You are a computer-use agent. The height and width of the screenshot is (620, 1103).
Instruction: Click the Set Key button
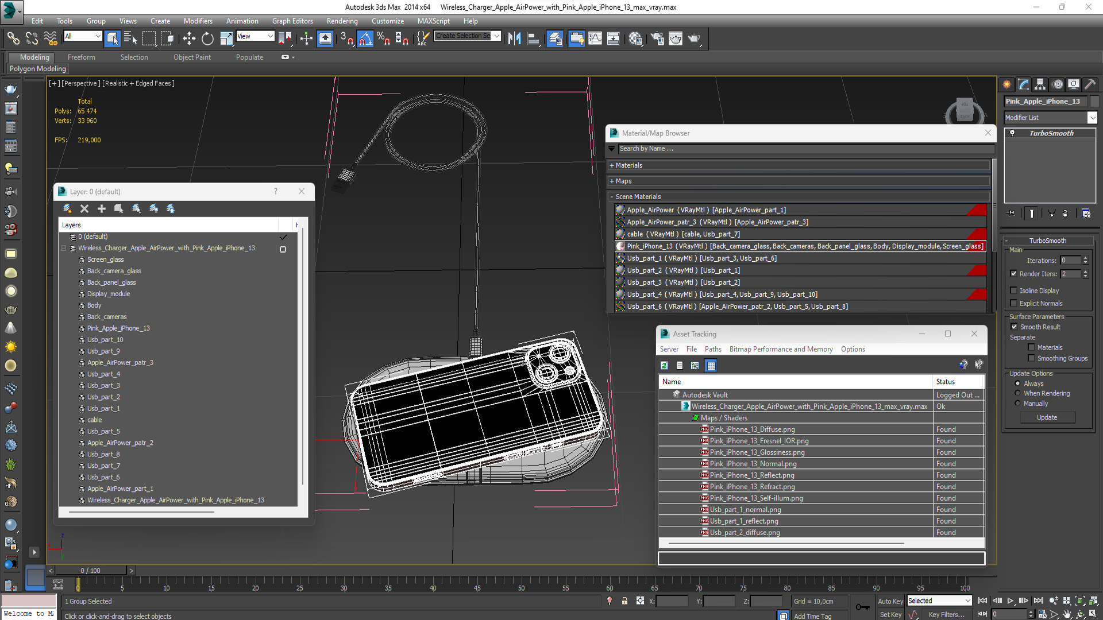(890, 615)
